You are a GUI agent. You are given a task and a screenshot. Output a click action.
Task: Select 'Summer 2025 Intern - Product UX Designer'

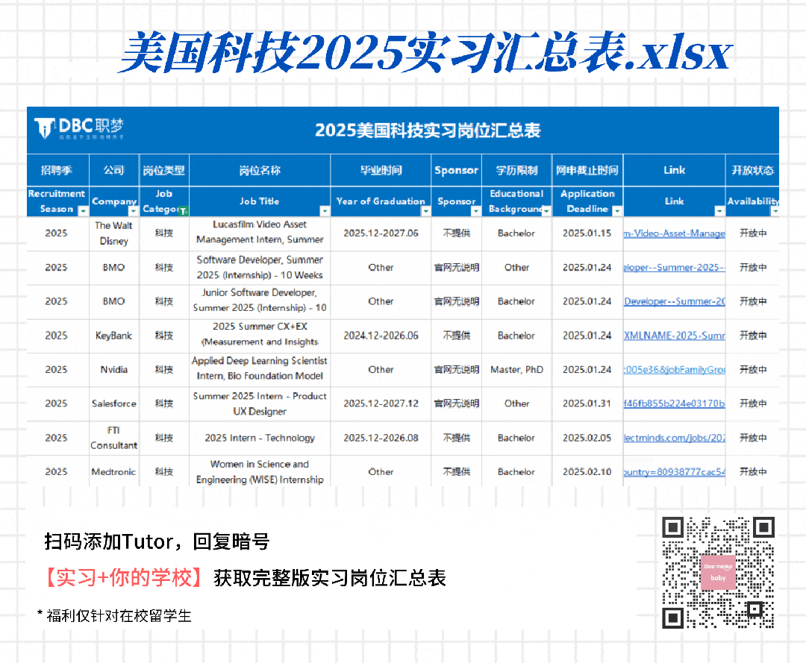point(260,403)
